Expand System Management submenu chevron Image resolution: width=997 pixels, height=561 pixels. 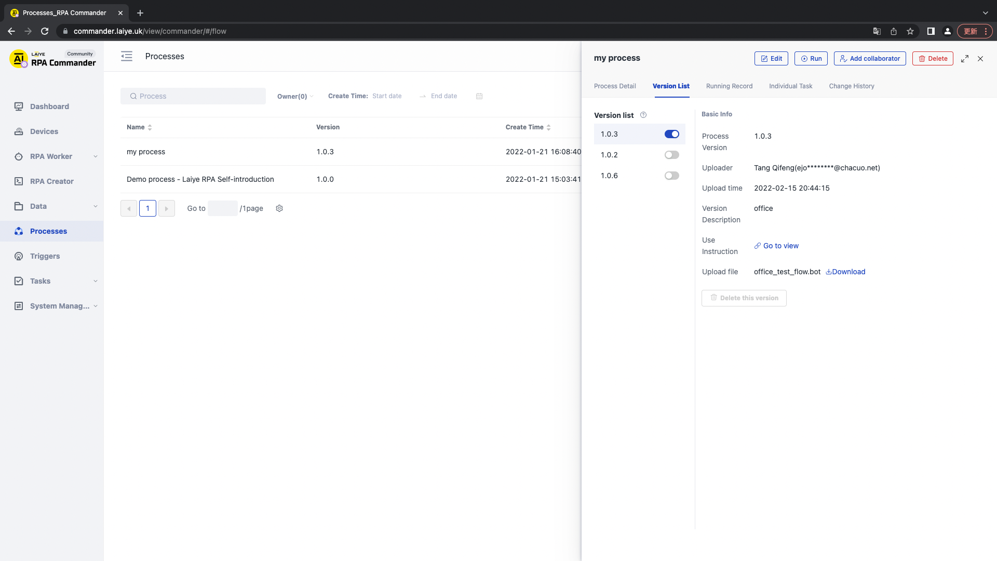pyautogui.click(x=96, y=306)
